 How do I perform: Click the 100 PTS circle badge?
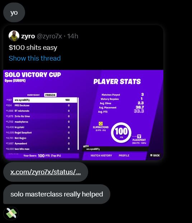coord(121,133)
